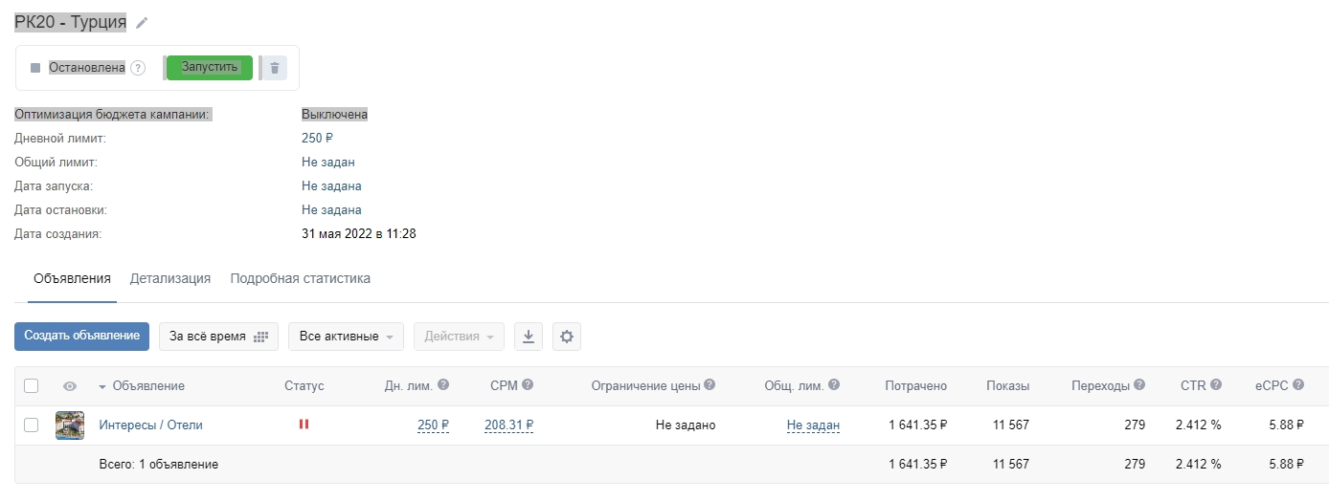Download statistics with the download icon
This screenshot has width=1329, height=501.
(529, 337)
